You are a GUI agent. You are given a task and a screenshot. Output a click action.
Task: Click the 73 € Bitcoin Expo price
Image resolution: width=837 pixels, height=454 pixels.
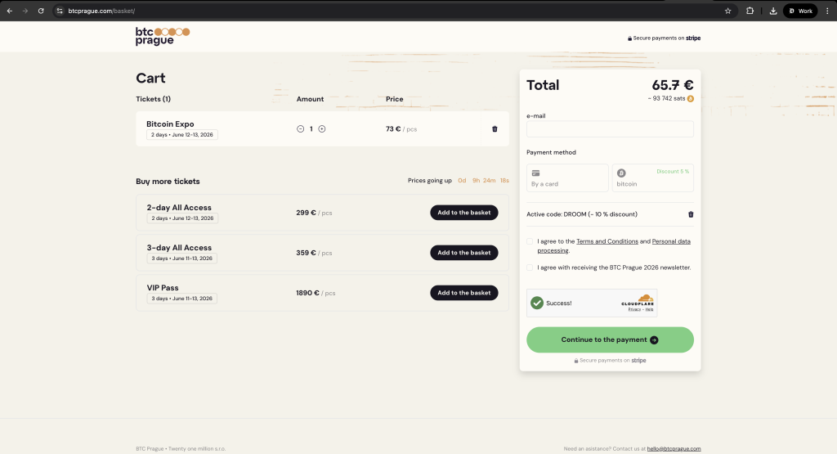pyautogui.click(x=393, y=128)
